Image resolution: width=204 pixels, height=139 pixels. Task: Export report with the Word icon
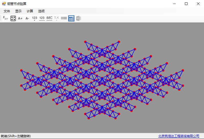click(78, 18)
